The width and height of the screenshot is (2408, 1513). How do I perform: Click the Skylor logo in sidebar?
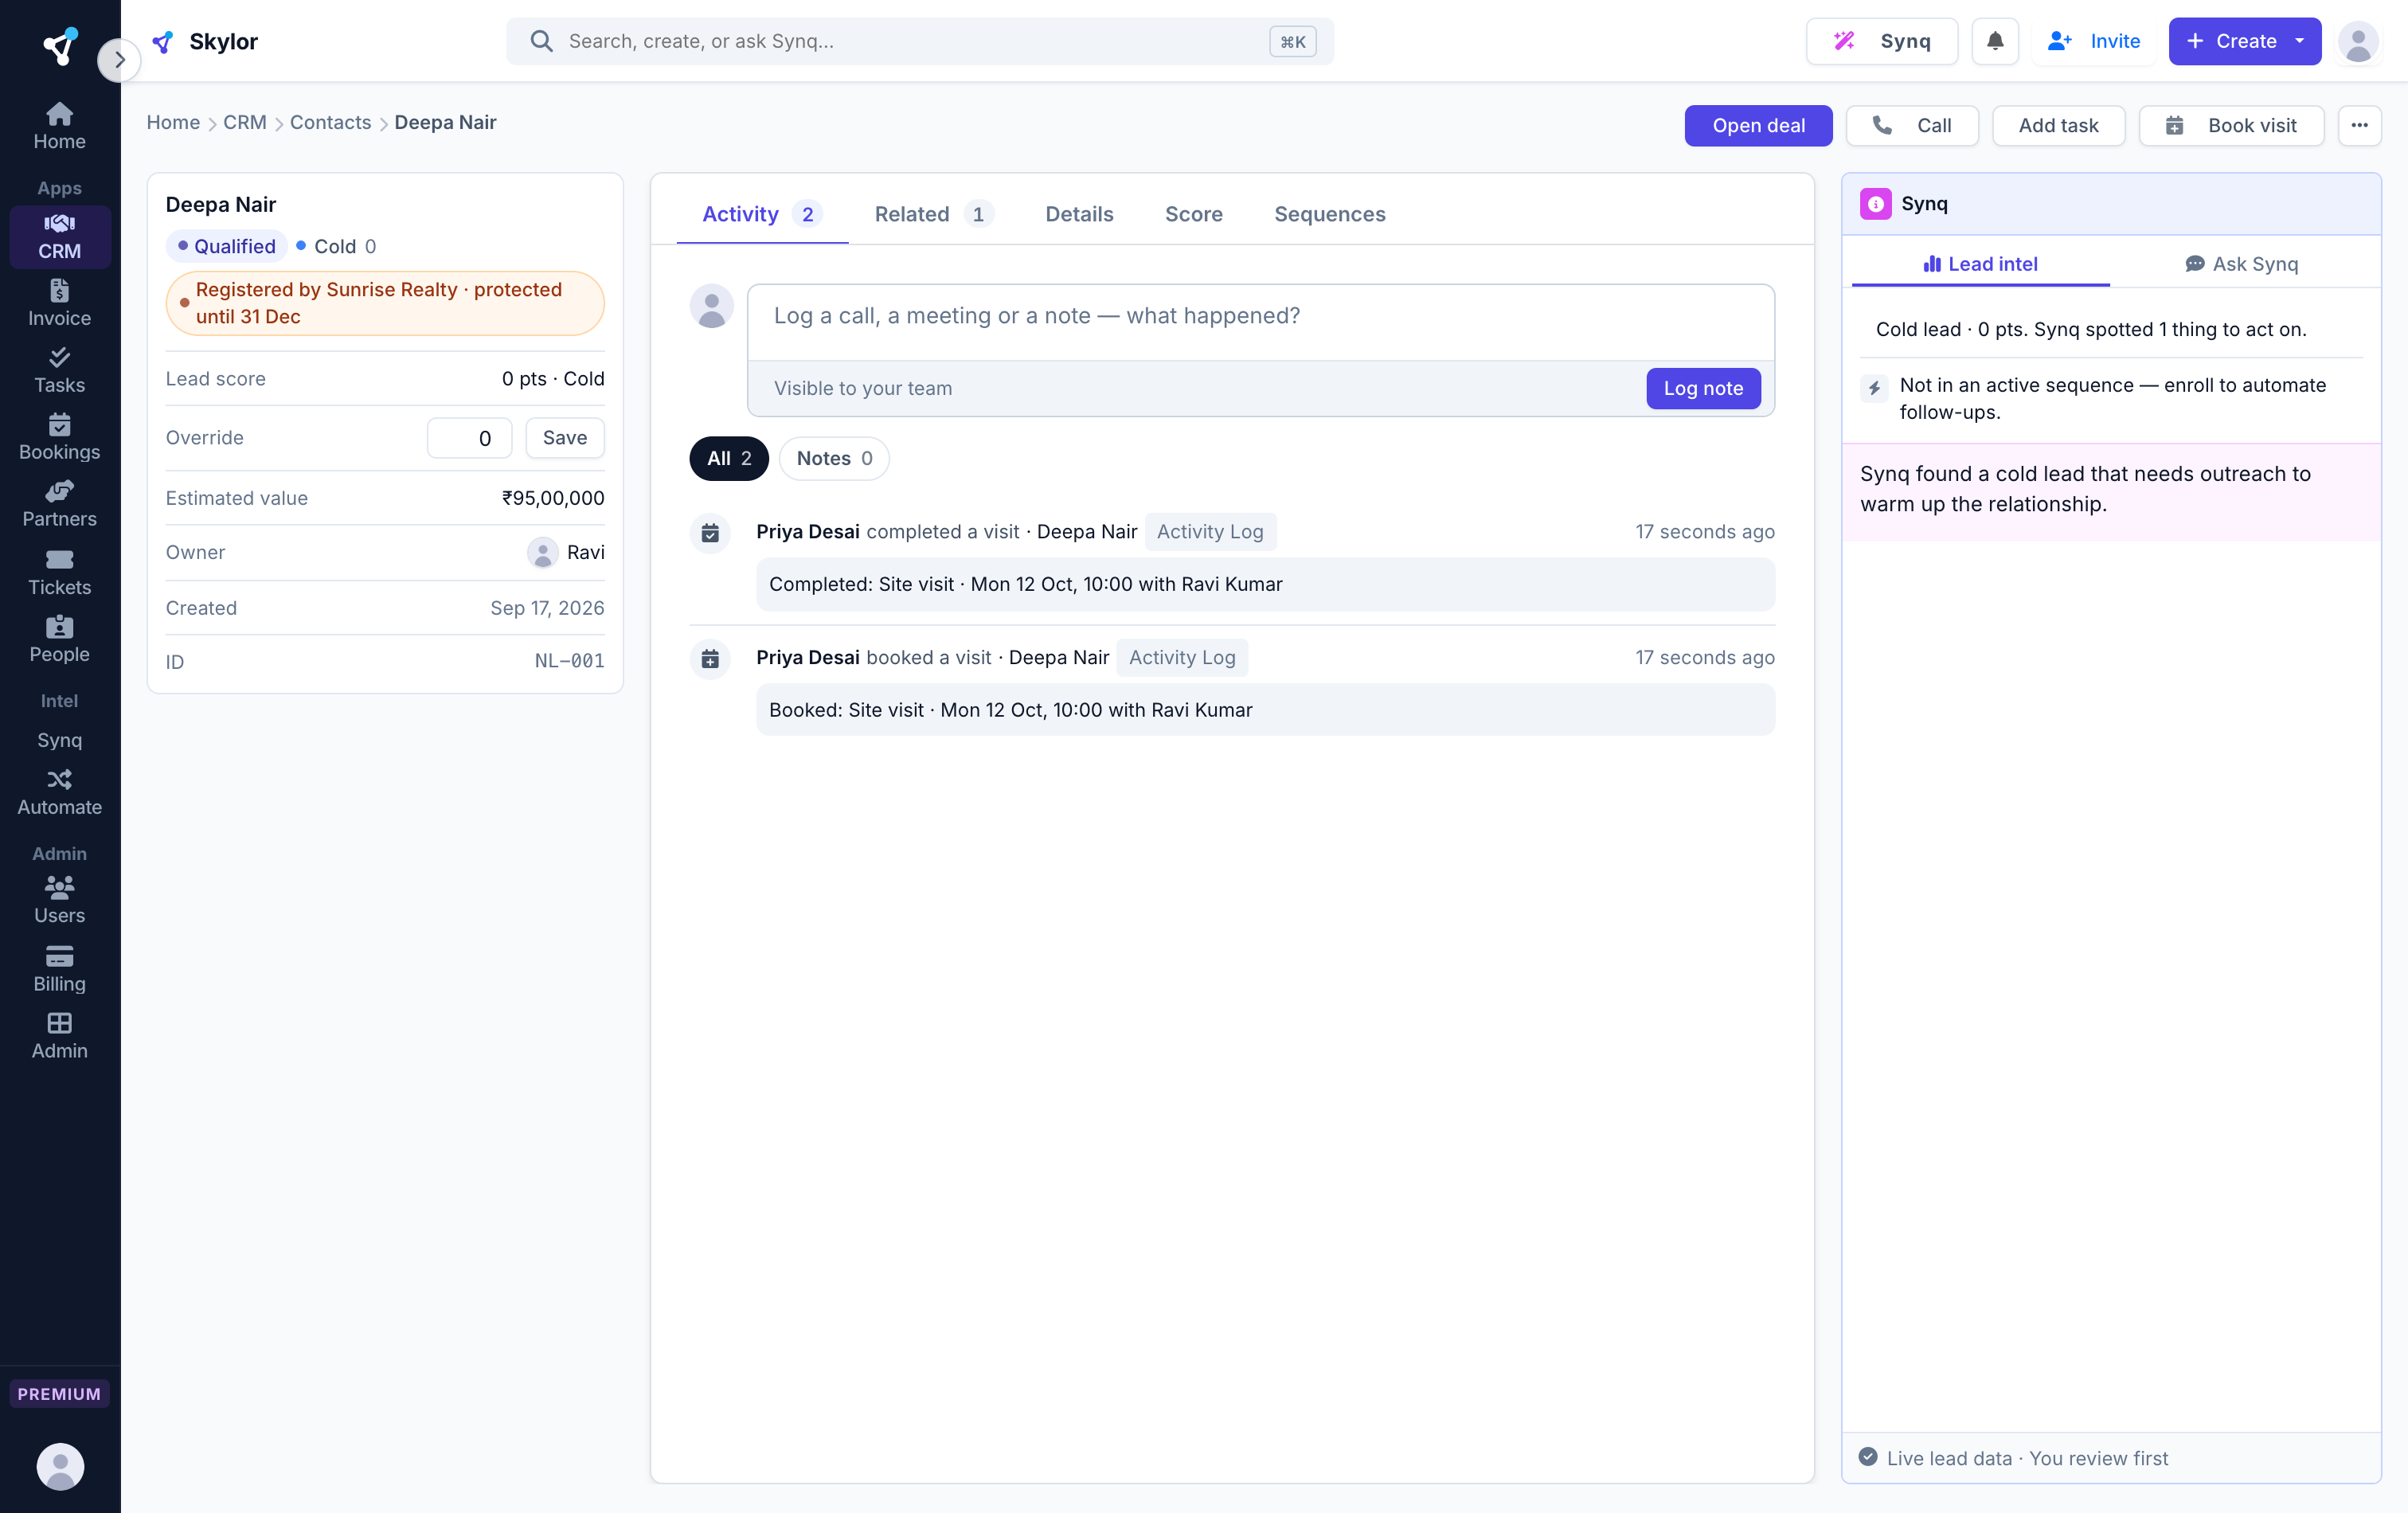(60, 45)
